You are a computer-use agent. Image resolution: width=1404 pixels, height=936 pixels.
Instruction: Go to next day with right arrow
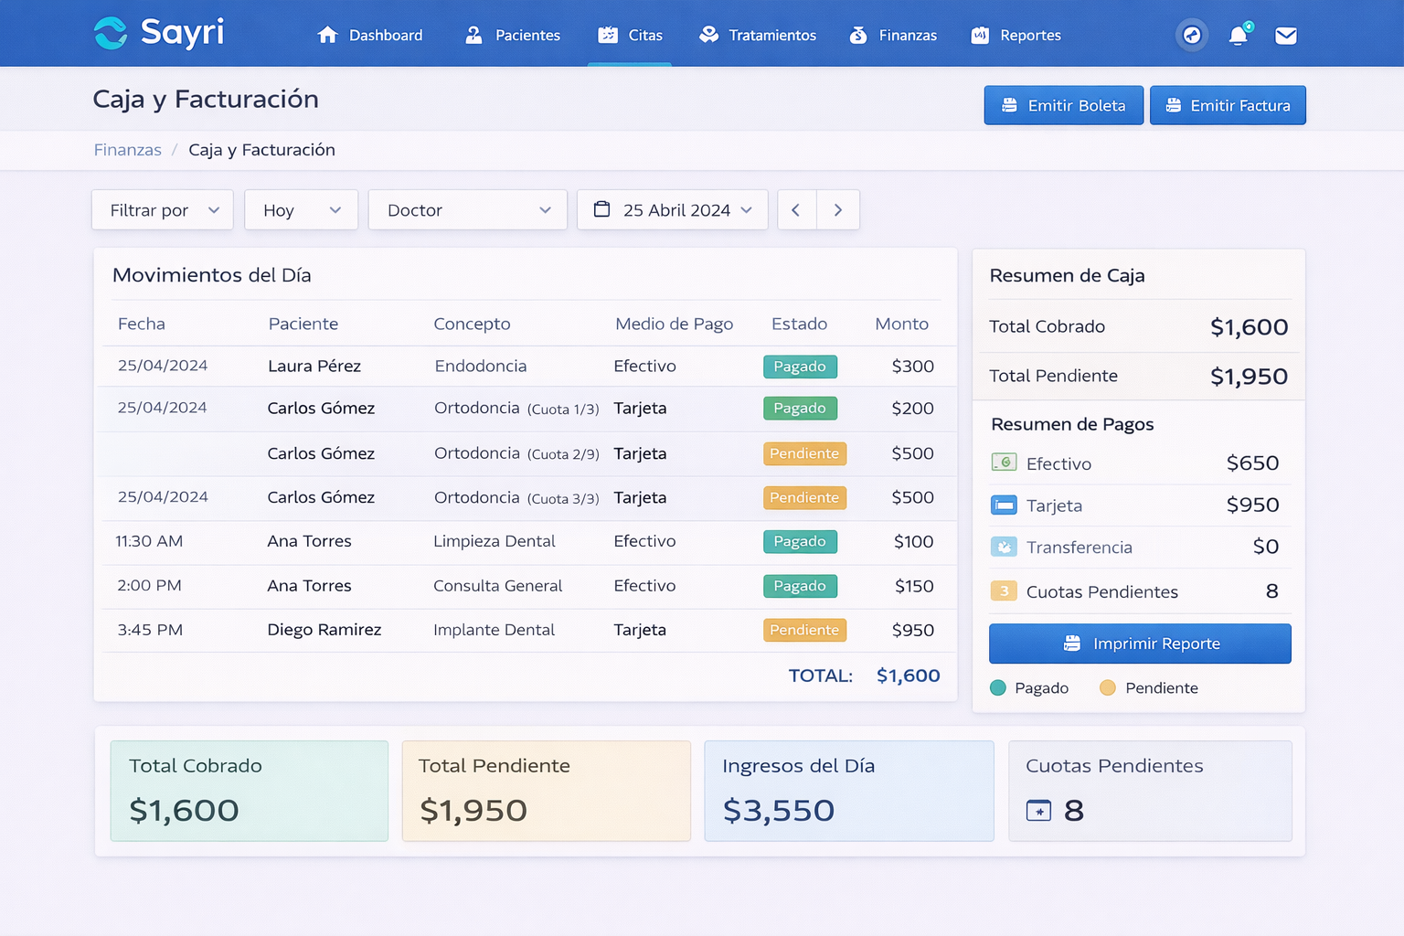click(x=838, y=210)
